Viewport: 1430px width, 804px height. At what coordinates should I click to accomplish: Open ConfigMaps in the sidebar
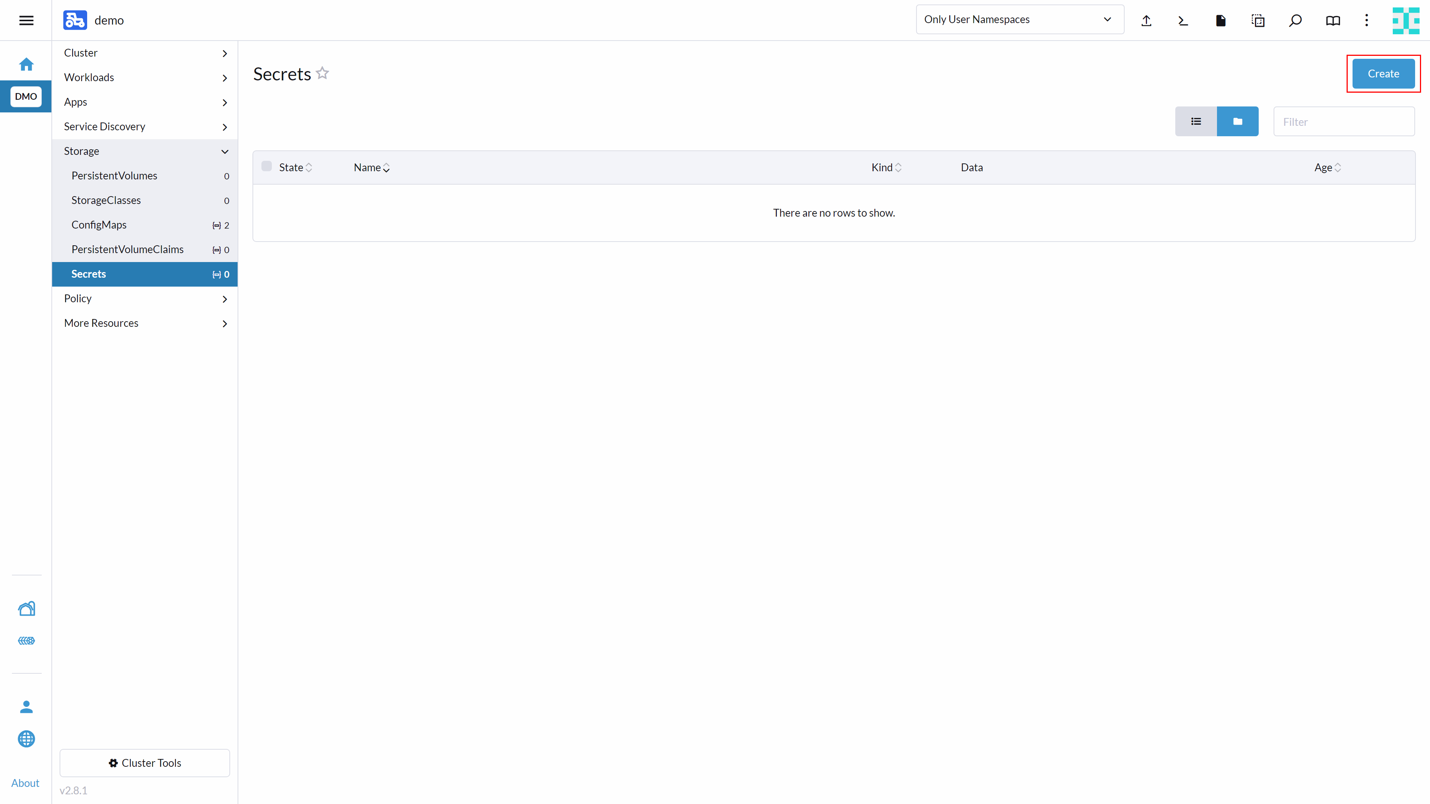[x=99, y=225]
